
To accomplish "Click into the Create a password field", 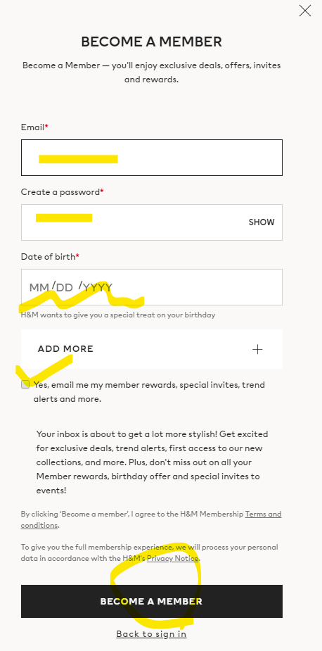I will coord(152,222).
